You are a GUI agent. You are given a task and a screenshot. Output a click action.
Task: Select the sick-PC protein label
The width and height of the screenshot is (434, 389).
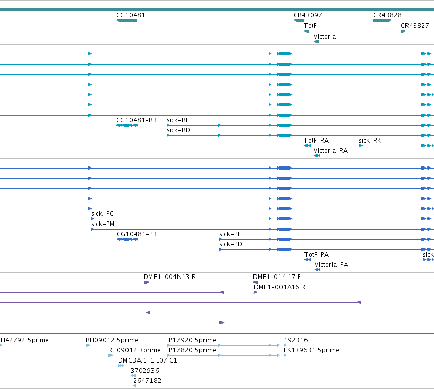(x=103, y=214)
